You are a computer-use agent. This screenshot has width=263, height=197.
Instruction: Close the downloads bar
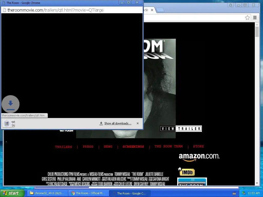click(x=138, y=123)
